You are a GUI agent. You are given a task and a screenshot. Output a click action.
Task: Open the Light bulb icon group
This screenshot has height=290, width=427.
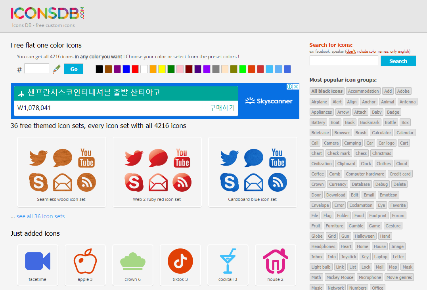321,267
